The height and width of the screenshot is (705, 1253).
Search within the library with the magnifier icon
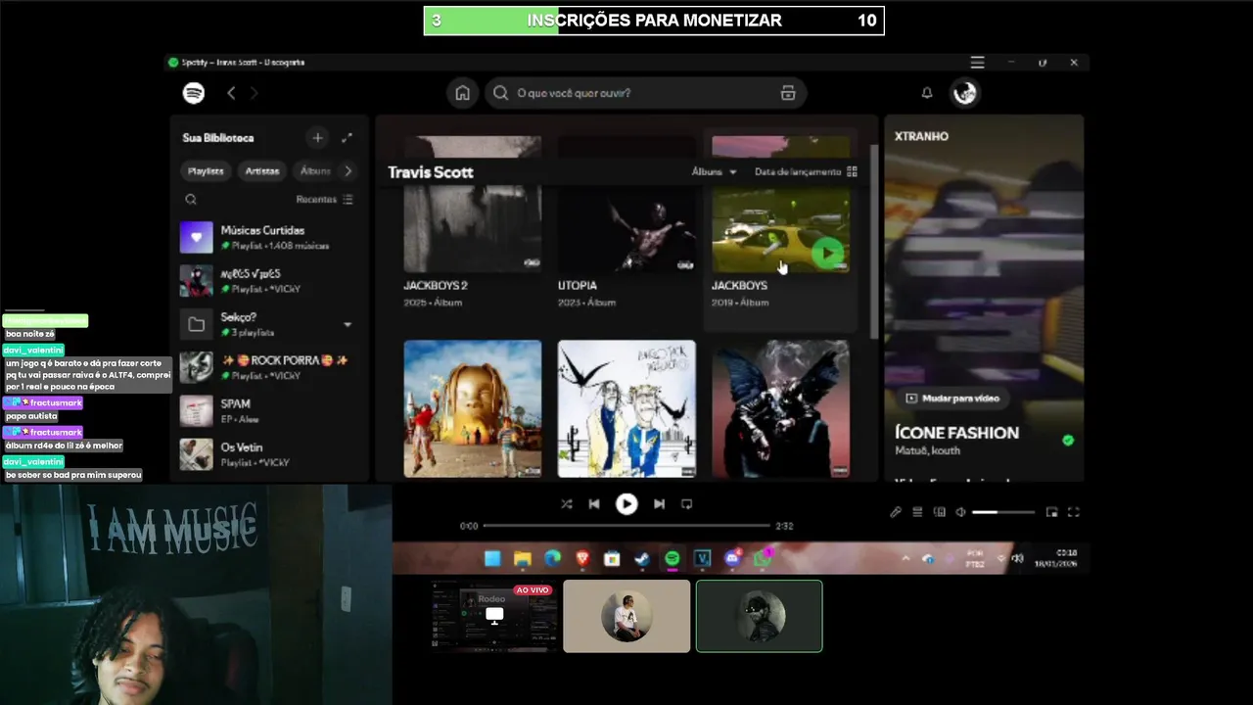point(191,199)
